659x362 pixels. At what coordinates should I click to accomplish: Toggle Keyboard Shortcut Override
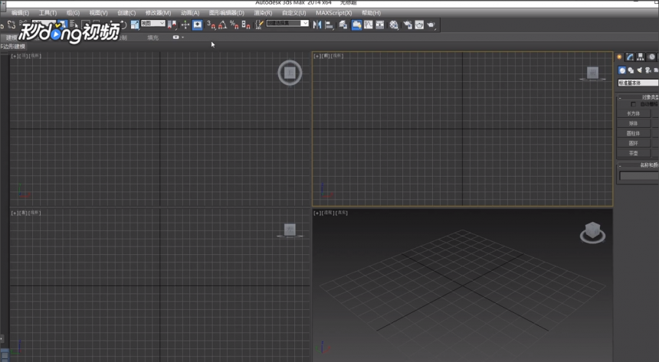point(197,24)
